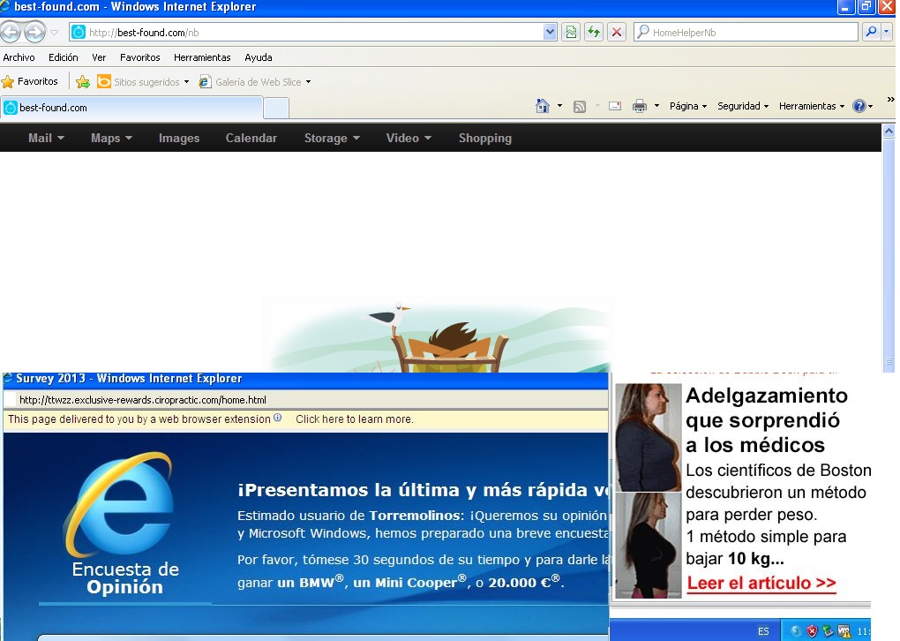Click the Shopping link on the page
This screenshot has height=641, width=900.
coord(485,138)
